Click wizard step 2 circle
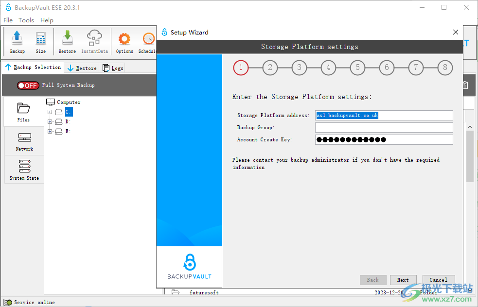Image resolution: width=478 pixels, height=307 pixels. click(270, 68)
